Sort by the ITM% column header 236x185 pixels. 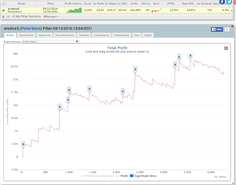click(x=171, y=4)
